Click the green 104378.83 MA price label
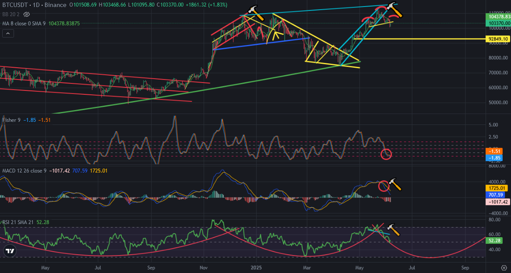Image resolution: width=511 pixels, height=273 pixels. click(x=498, y=16)
